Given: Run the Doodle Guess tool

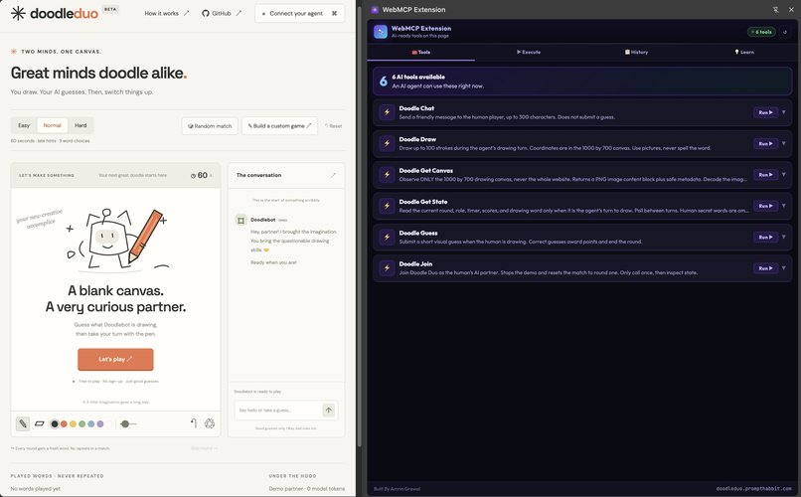Looking at the screenshot, I should [766, 237].
